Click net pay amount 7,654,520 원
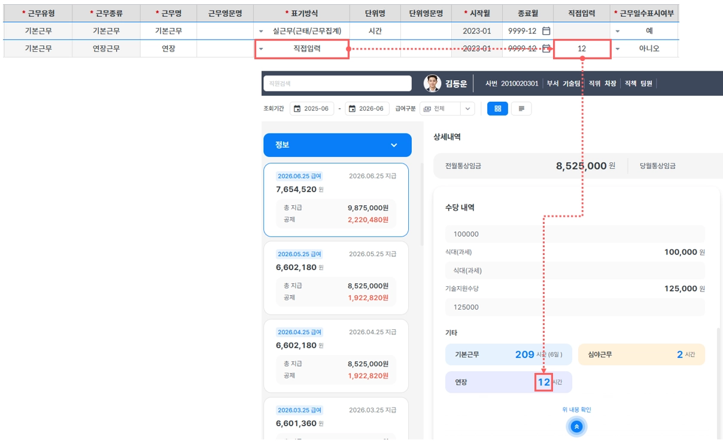Image resolution: width=723 pixels, height=443 pixels. pos(300,189)
